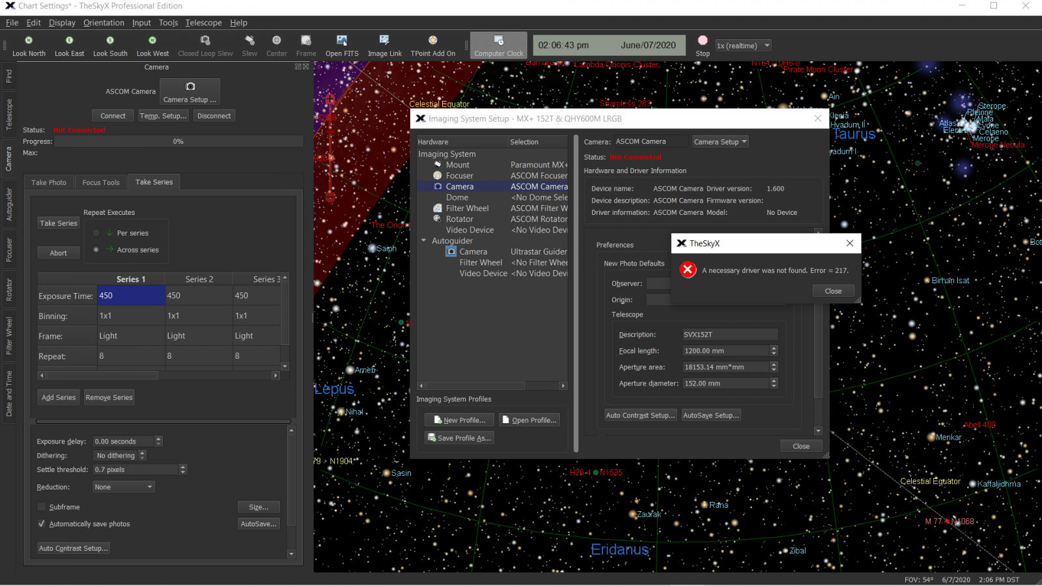Click the hardware list horizontal scrollbar
Screen dimensions: 1042x586
(x=492, y=386)
